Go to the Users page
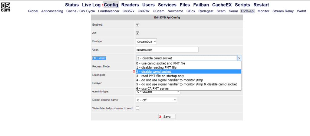The height and width of the screenshot is (136, 310). (148, 5)
